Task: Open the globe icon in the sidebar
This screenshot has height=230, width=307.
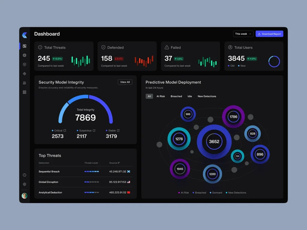Action: 25,55
